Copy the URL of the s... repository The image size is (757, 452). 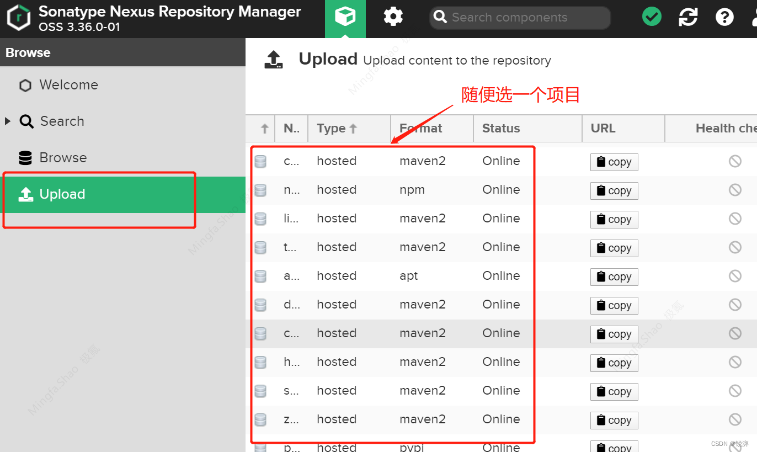[614, 392]
